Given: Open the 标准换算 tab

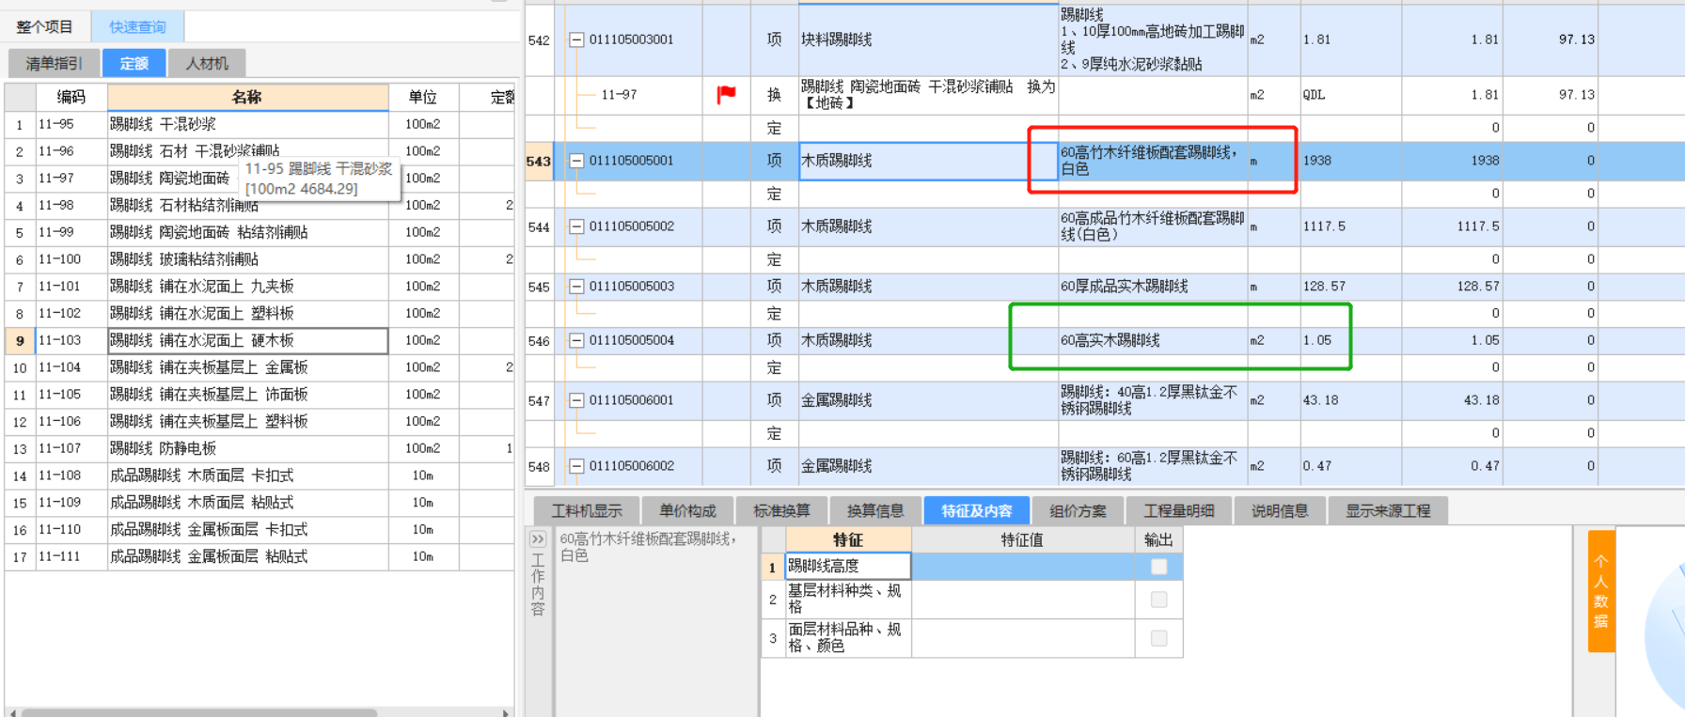Looking at the screenshot, I should point(781,510).
